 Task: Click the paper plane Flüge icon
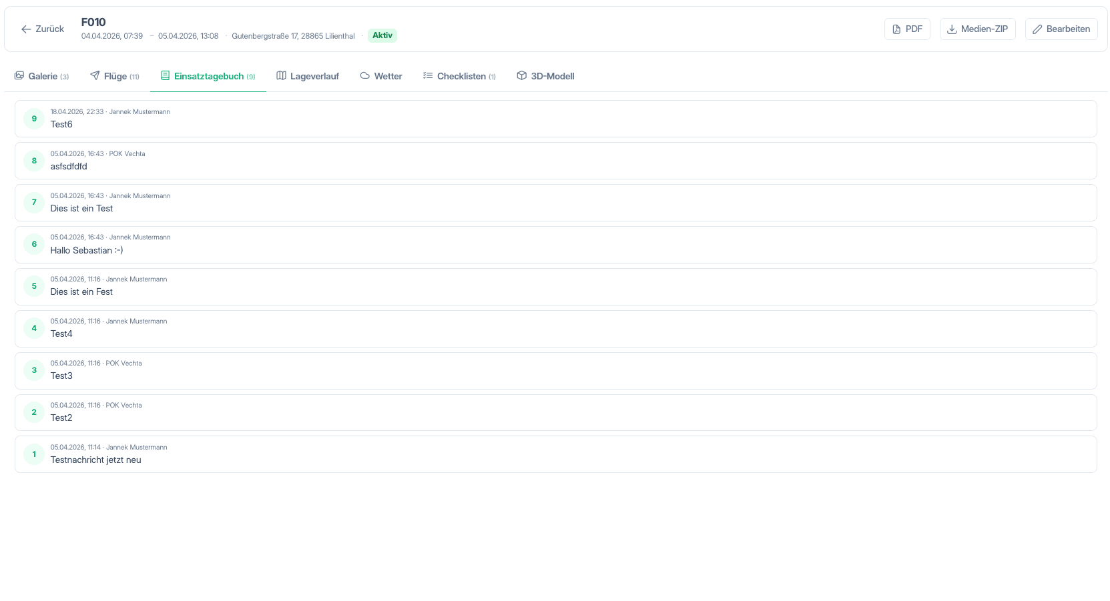click(95, 76)
